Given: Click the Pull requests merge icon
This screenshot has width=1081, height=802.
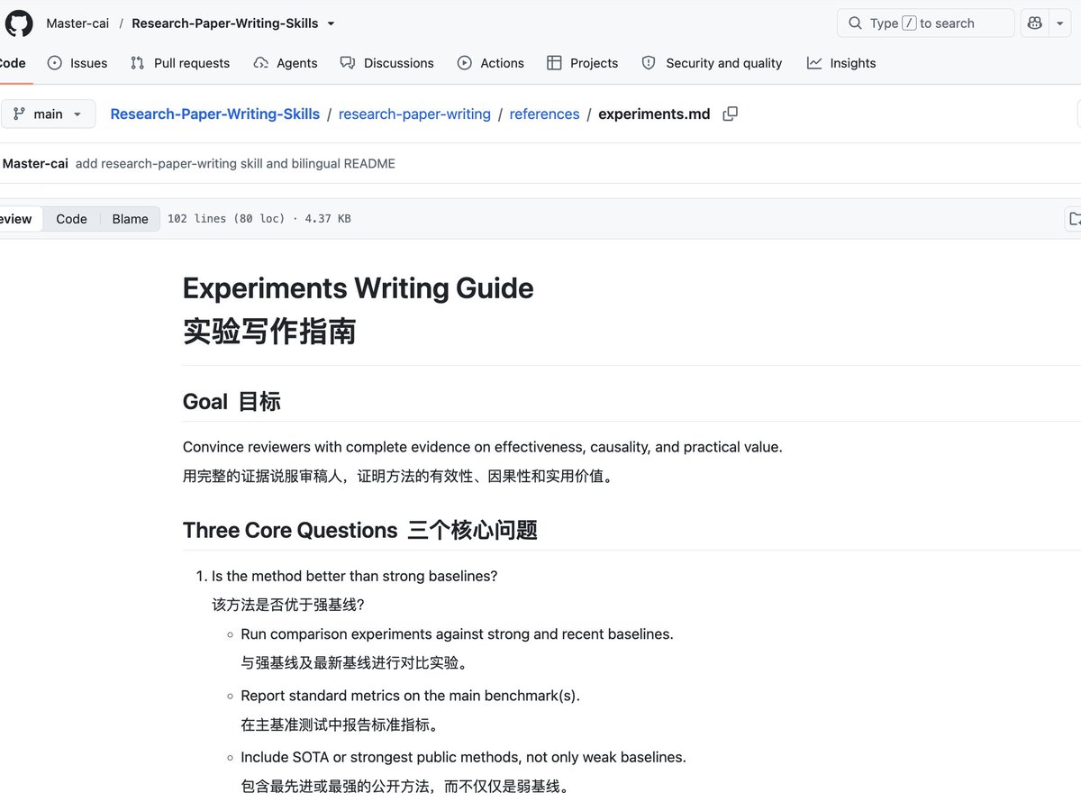Looking at the screenshot, I should coord(137,63).
